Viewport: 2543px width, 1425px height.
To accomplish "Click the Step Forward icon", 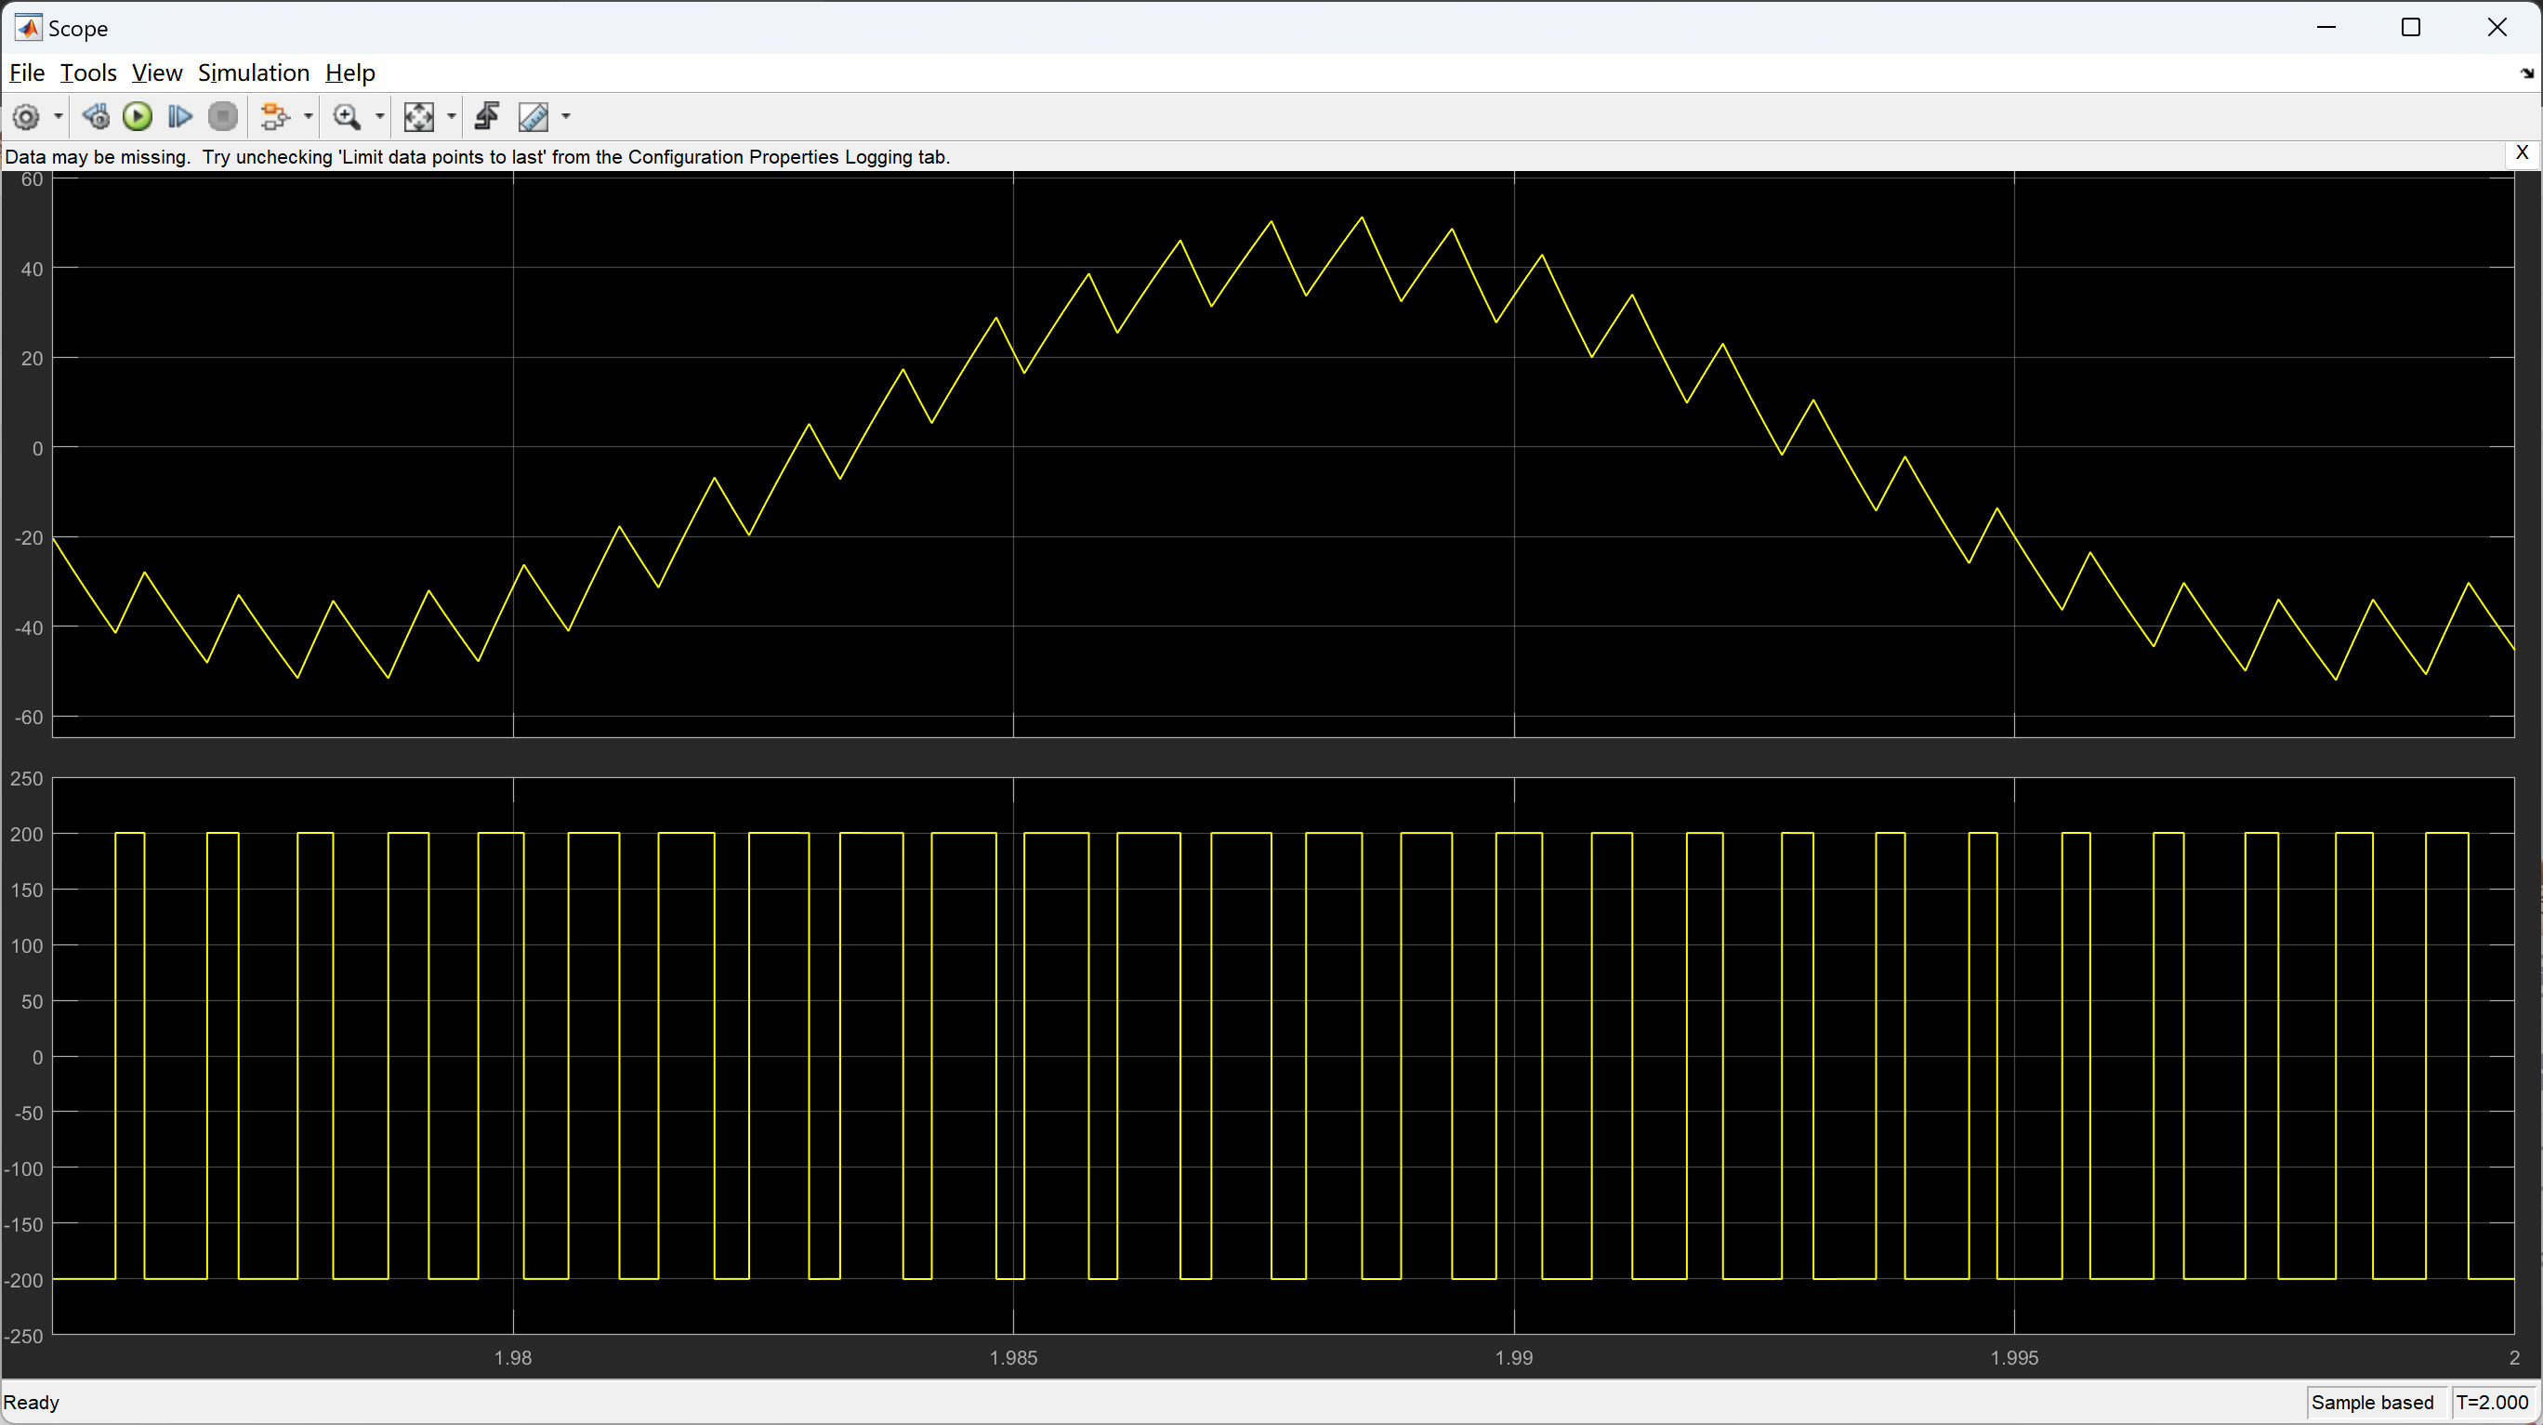I will click(179, 116).
